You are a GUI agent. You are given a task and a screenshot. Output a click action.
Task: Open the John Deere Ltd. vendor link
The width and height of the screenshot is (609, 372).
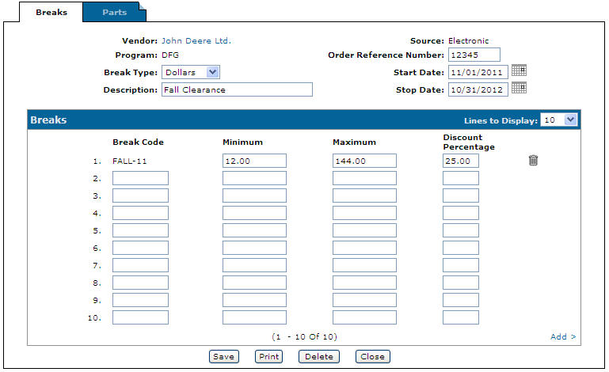click(196, 41)
